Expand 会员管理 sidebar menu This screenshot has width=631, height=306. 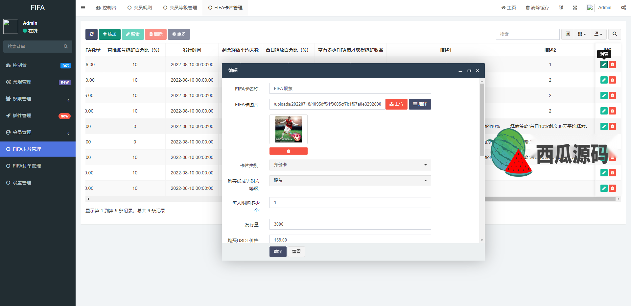38,132
